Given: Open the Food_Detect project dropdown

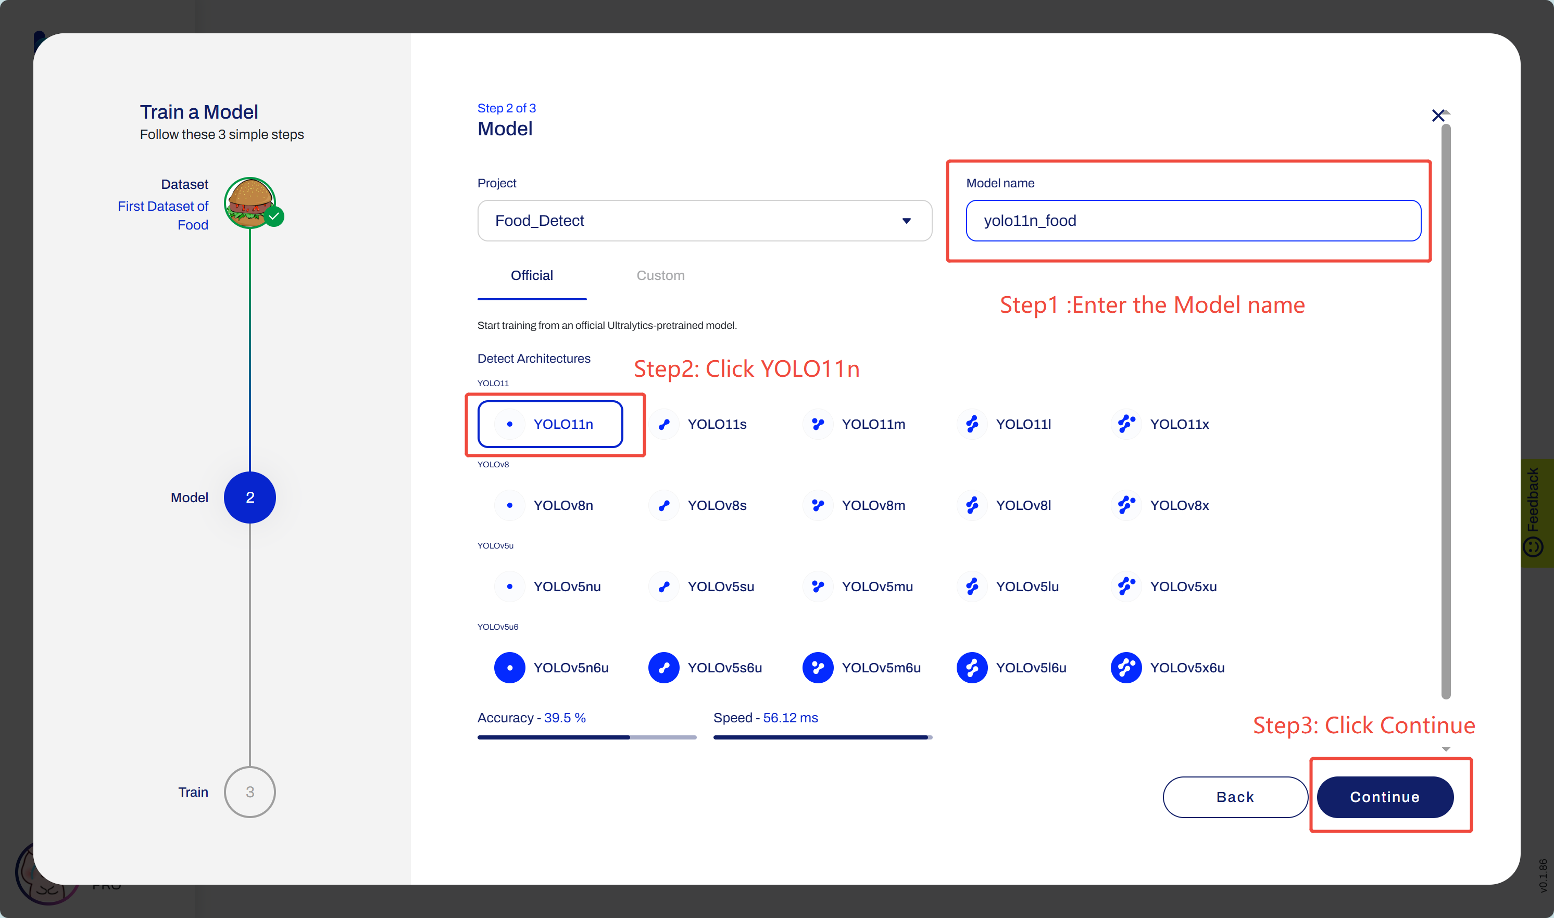Looking at the screenshot, I should 704,221.
